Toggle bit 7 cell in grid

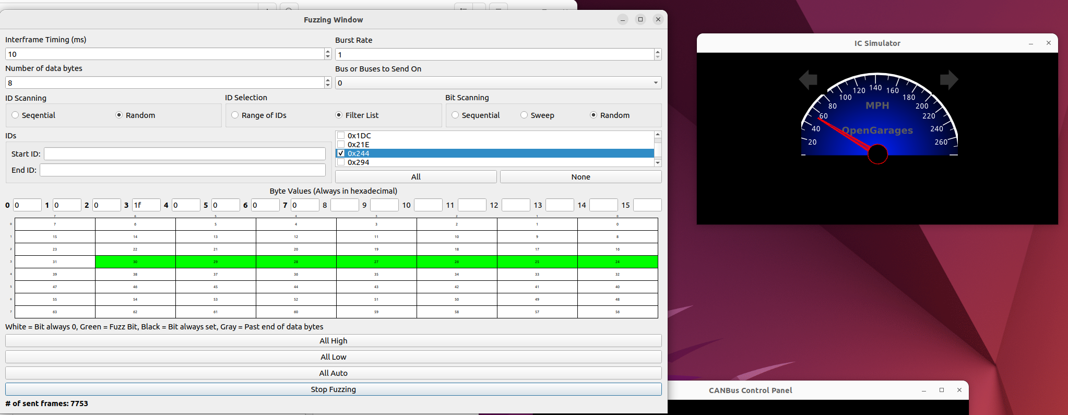click(x=55, y=224)
